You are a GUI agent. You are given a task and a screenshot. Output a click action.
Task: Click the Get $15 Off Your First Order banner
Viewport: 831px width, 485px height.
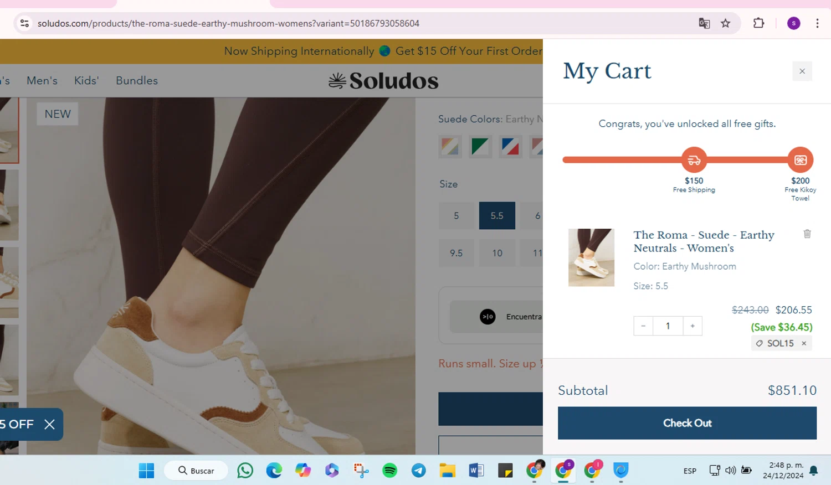469,51
